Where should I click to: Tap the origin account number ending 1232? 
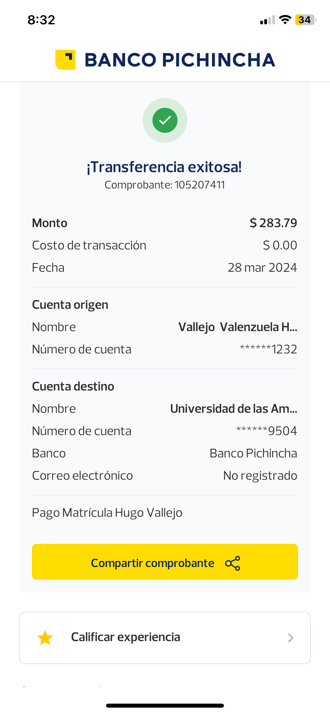tap(269, 349)
